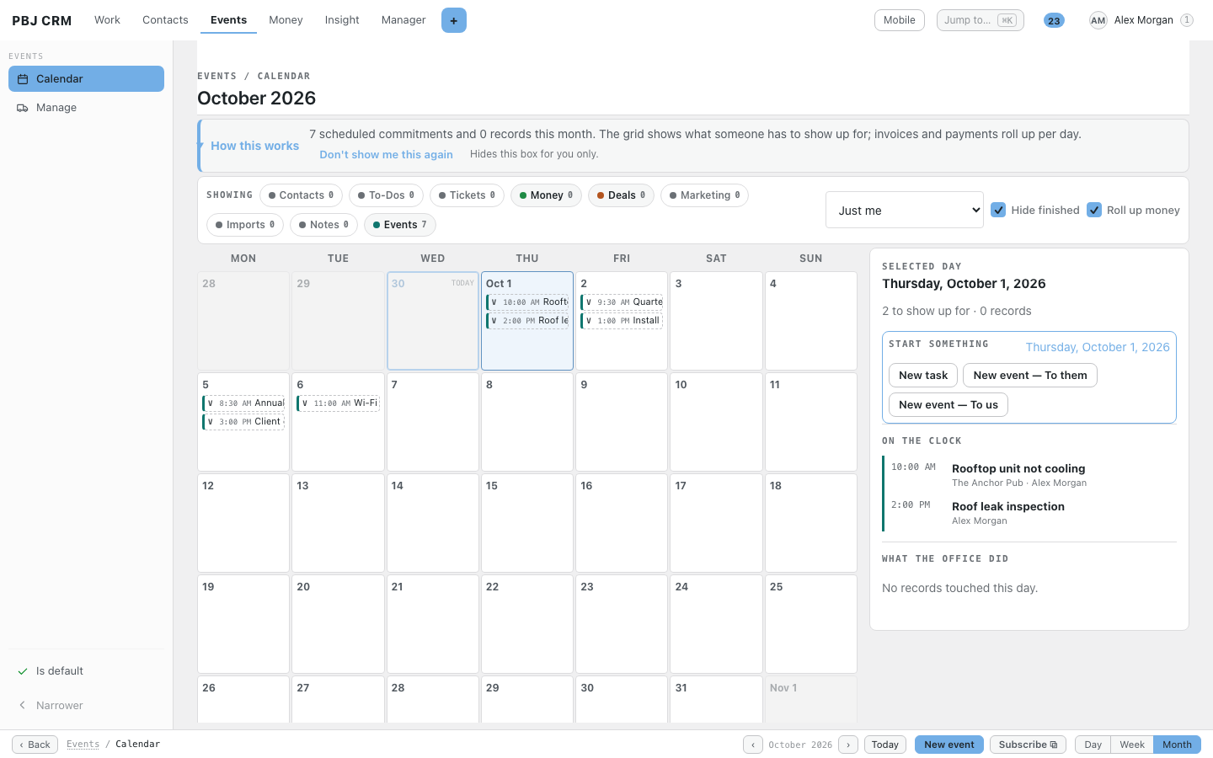1213x758 pixels.
Task: Toggle the Money filter chip
Action: (546, 195)
